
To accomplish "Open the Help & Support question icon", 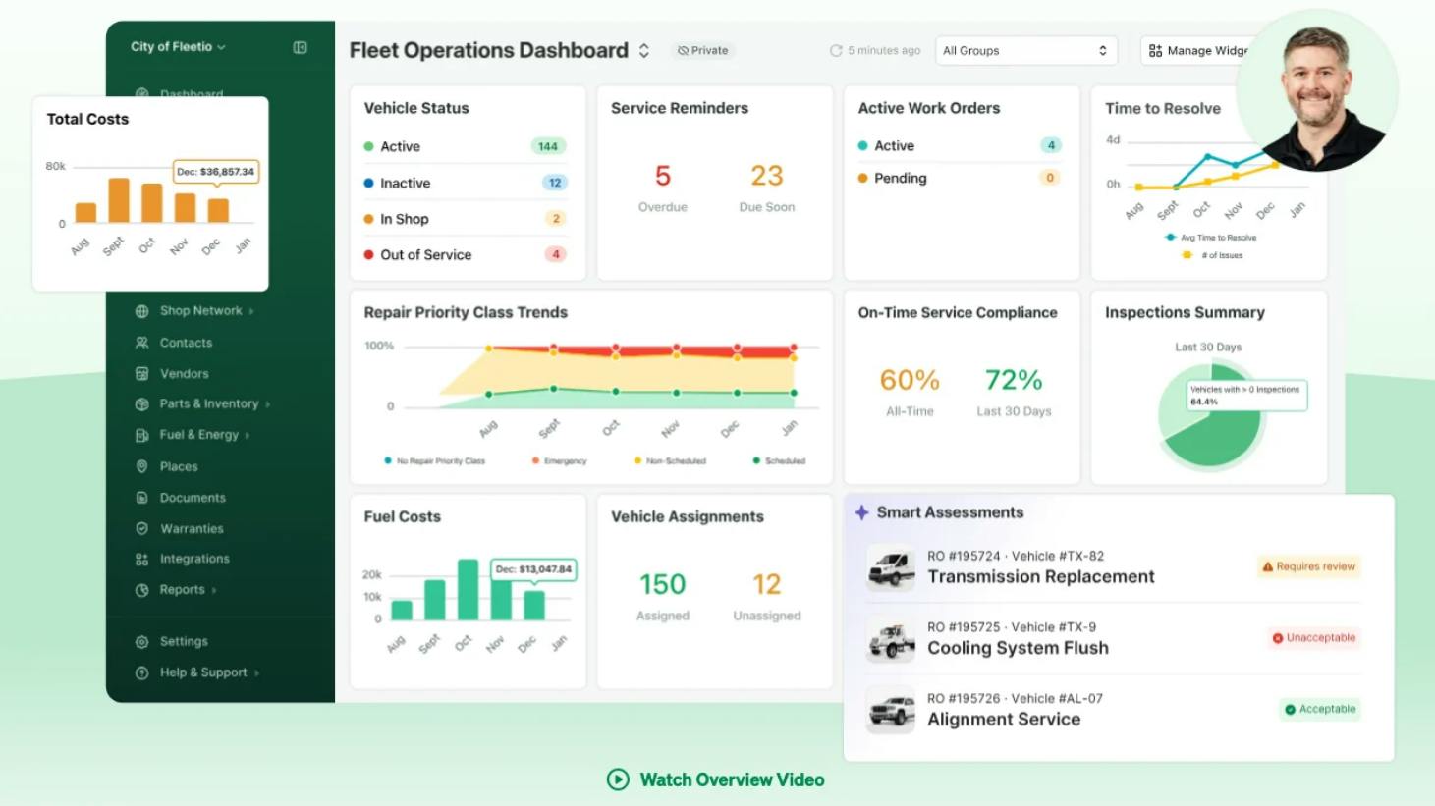I will tap(141, 672).
